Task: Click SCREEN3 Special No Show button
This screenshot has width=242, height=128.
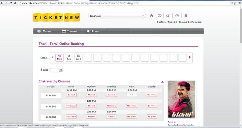Action: [152, 117]
